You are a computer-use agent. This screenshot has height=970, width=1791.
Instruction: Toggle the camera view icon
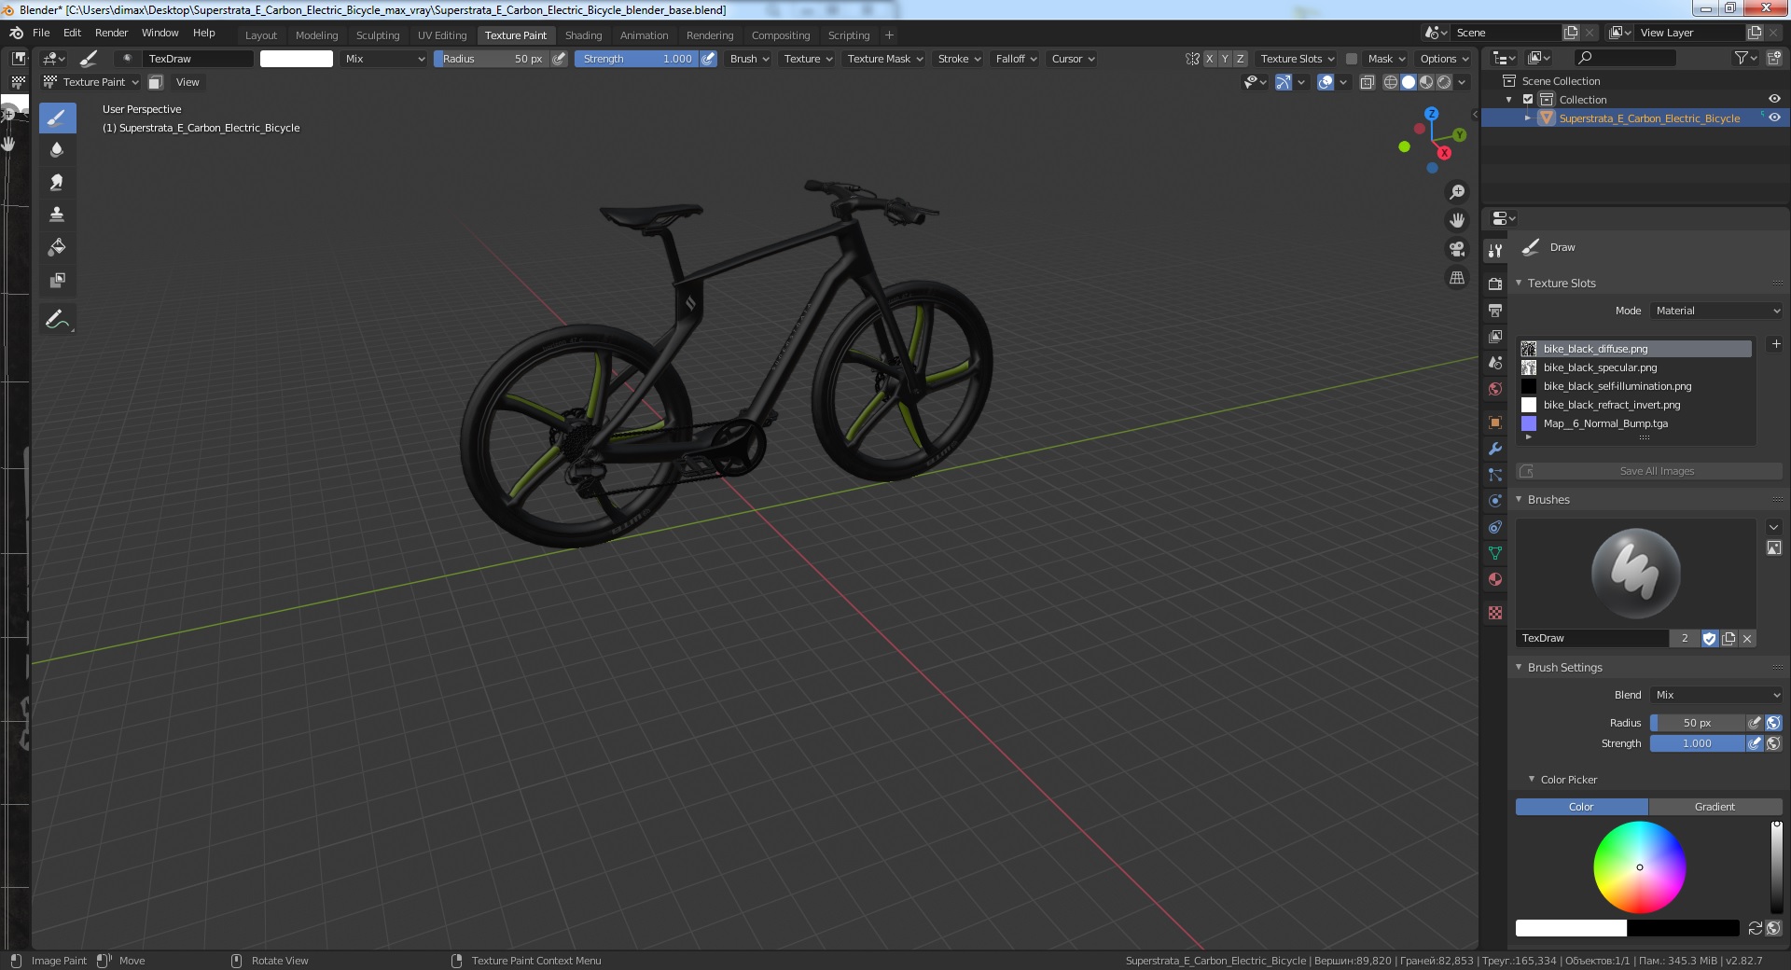(x=1456, y=249)
